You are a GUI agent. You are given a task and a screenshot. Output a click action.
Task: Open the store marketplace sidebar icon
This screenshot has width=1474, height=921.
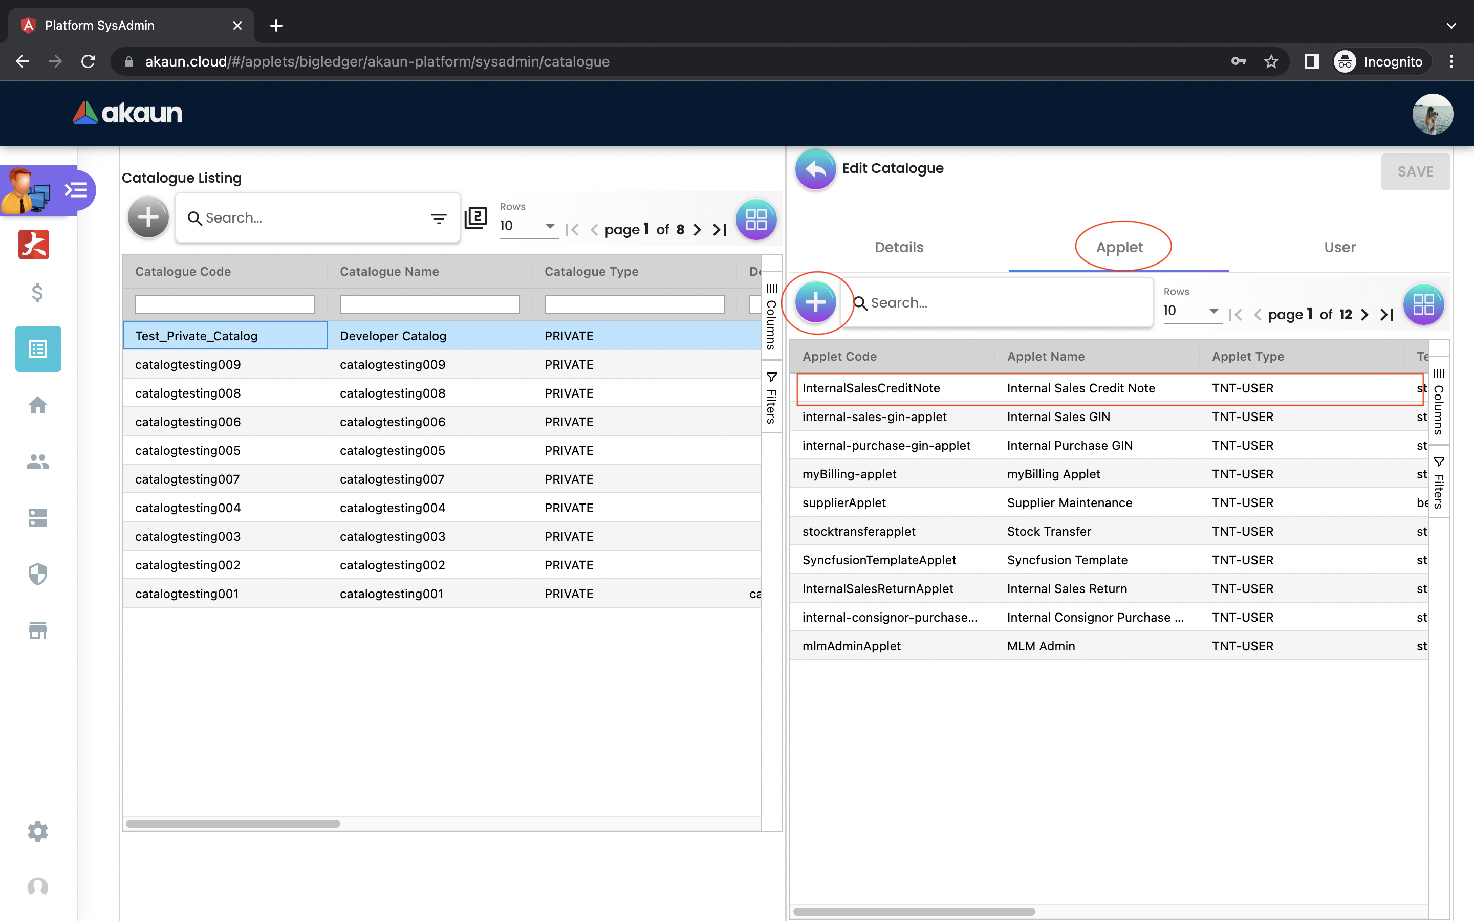(x=38, y=630)
